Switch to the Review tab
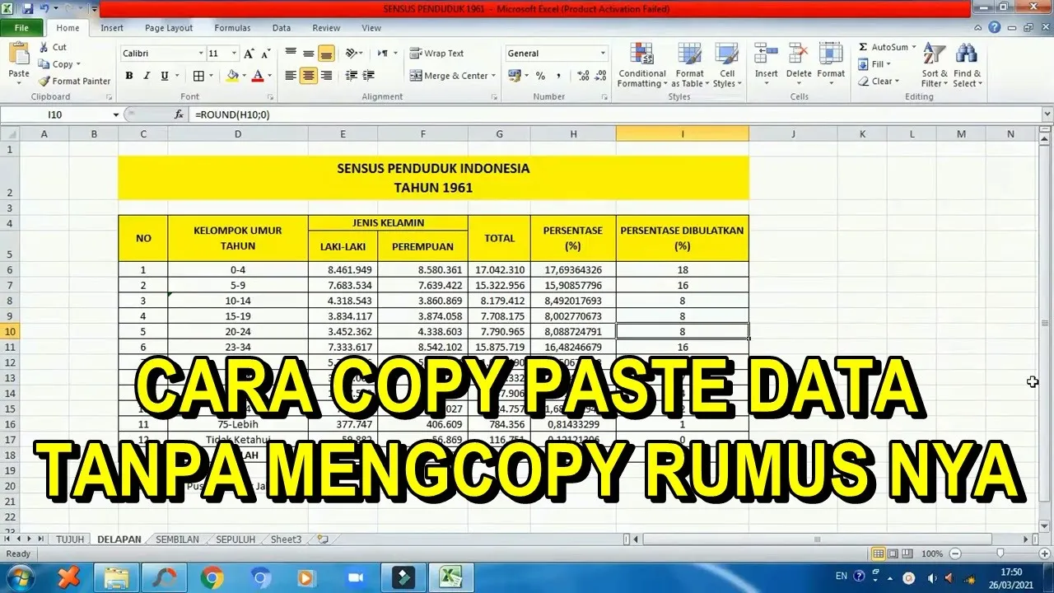 [326, 28]
